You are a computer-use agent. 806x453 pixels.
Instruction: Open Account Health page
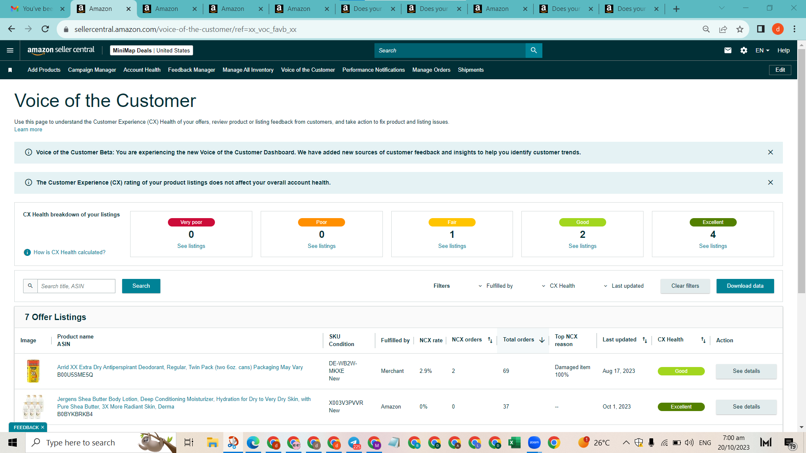142,70
